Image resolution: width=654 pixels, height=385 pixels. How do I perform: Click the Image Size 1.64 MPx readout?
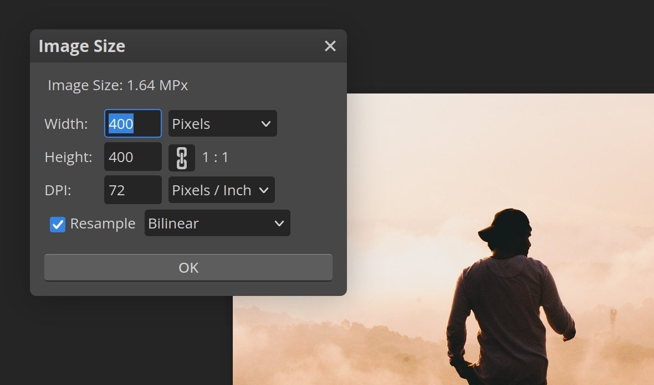click(117, 86)
